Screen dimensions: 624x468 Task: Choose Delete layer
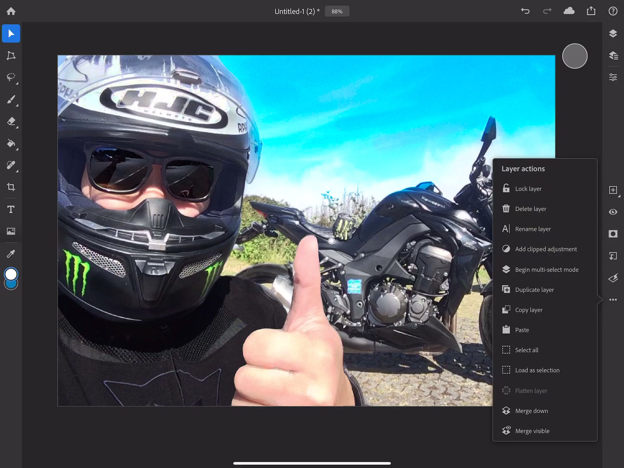pyautogui.click(x=545, y=209)
